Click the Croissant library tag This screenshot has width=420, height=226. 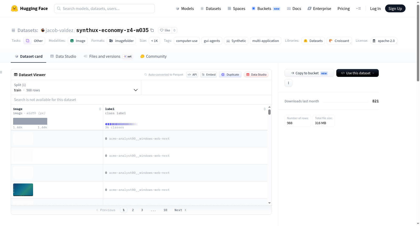pyautogui.click(x=339, y=41)
